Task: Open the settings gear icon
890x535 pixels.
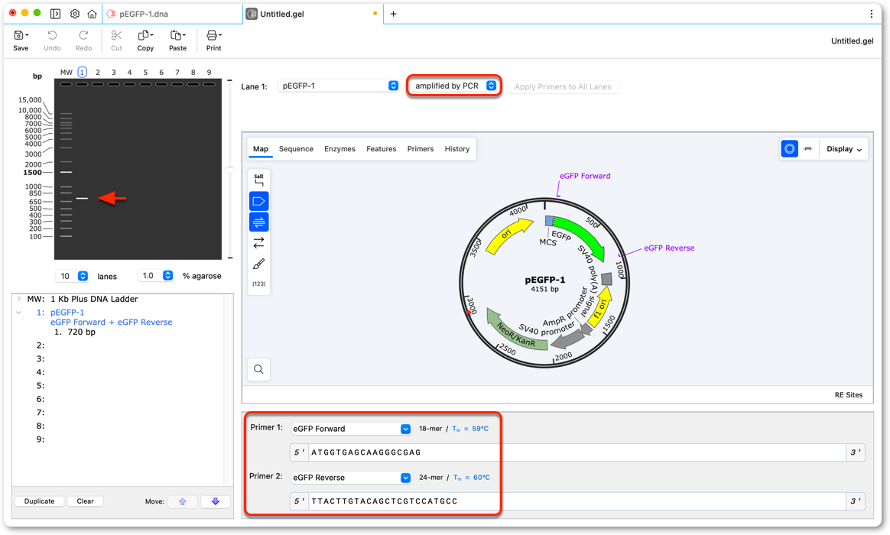Action: point(74,14)
